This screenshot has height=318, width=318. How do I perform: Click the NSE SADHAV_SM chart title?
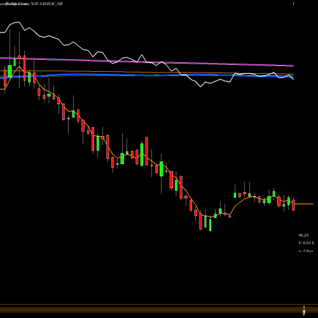pyautogui.click(x=46, y=4)
